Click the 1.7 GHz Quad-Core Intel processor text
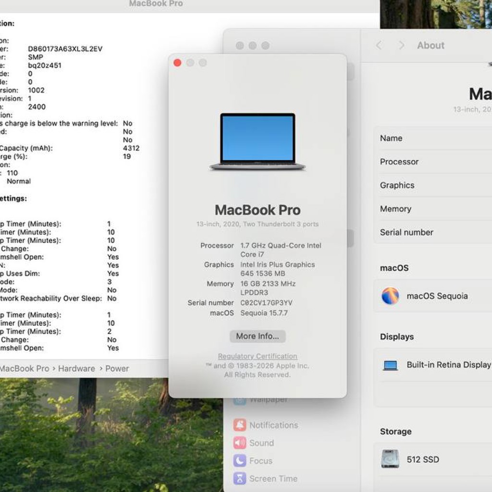492x492 pixels. coord(281,250)
